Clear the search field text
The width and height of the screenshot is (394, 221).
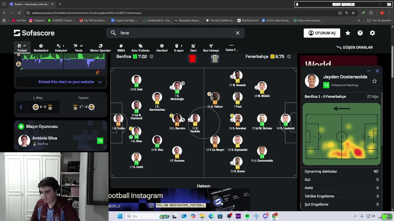coord(238,33)
